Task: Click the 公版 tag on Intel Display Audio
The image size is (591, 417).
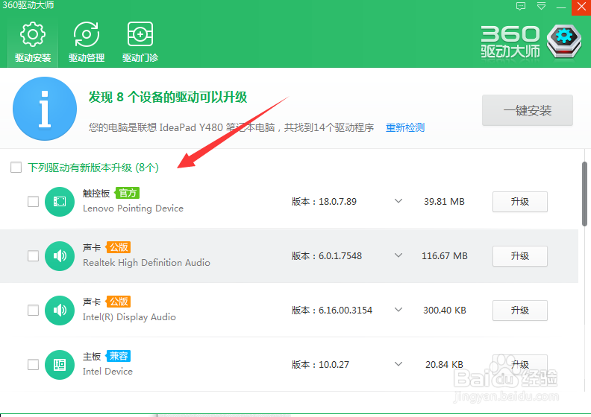Action: pos(119,302)
